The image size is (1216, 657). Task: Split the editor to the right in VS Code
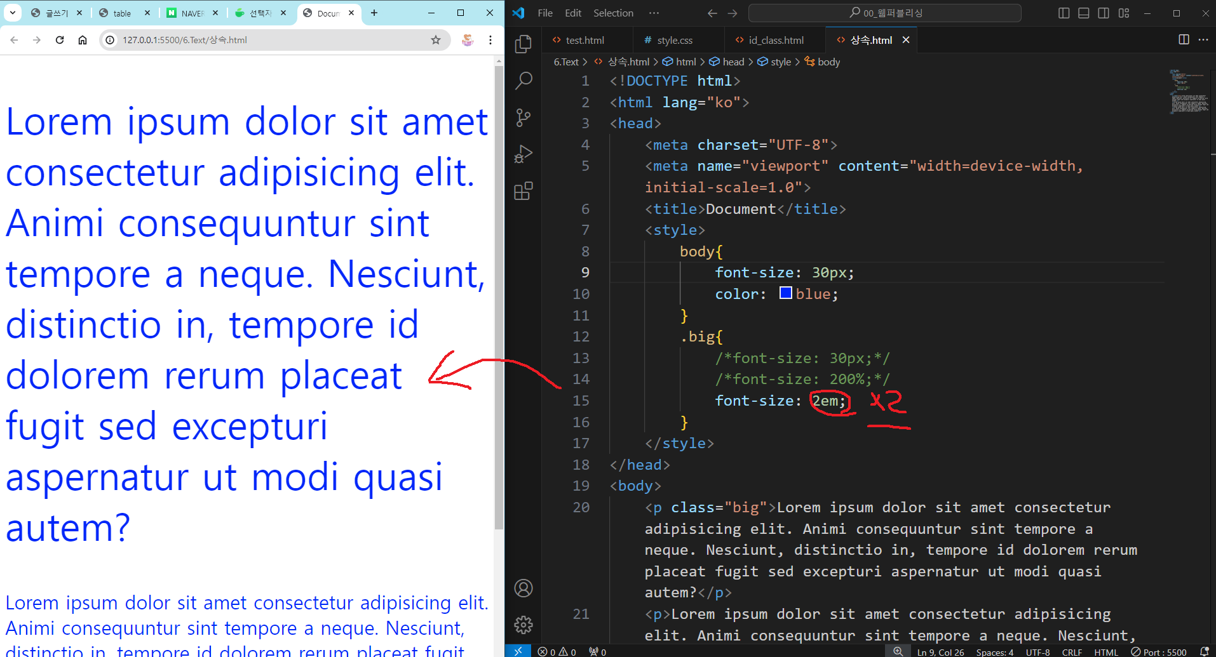click(1184, 39)
